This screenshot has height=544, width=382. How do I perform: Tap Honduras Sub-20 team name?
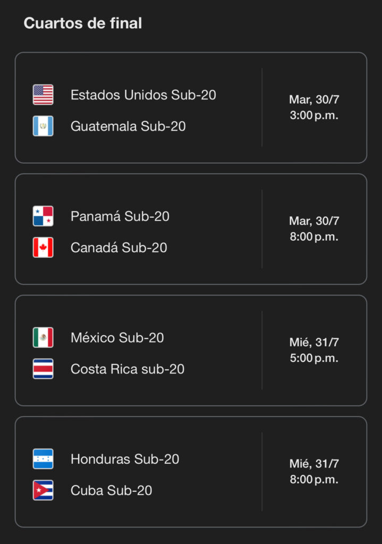[x=125, y=459]
